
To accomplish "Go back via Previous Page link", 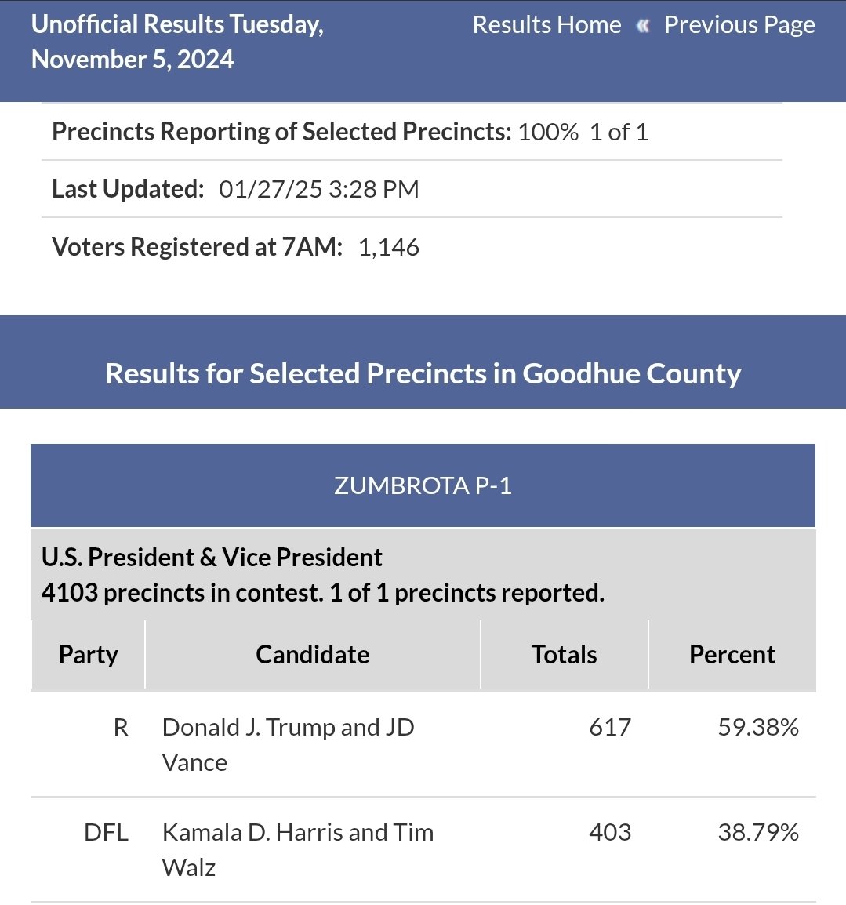I will coord(739,25).
